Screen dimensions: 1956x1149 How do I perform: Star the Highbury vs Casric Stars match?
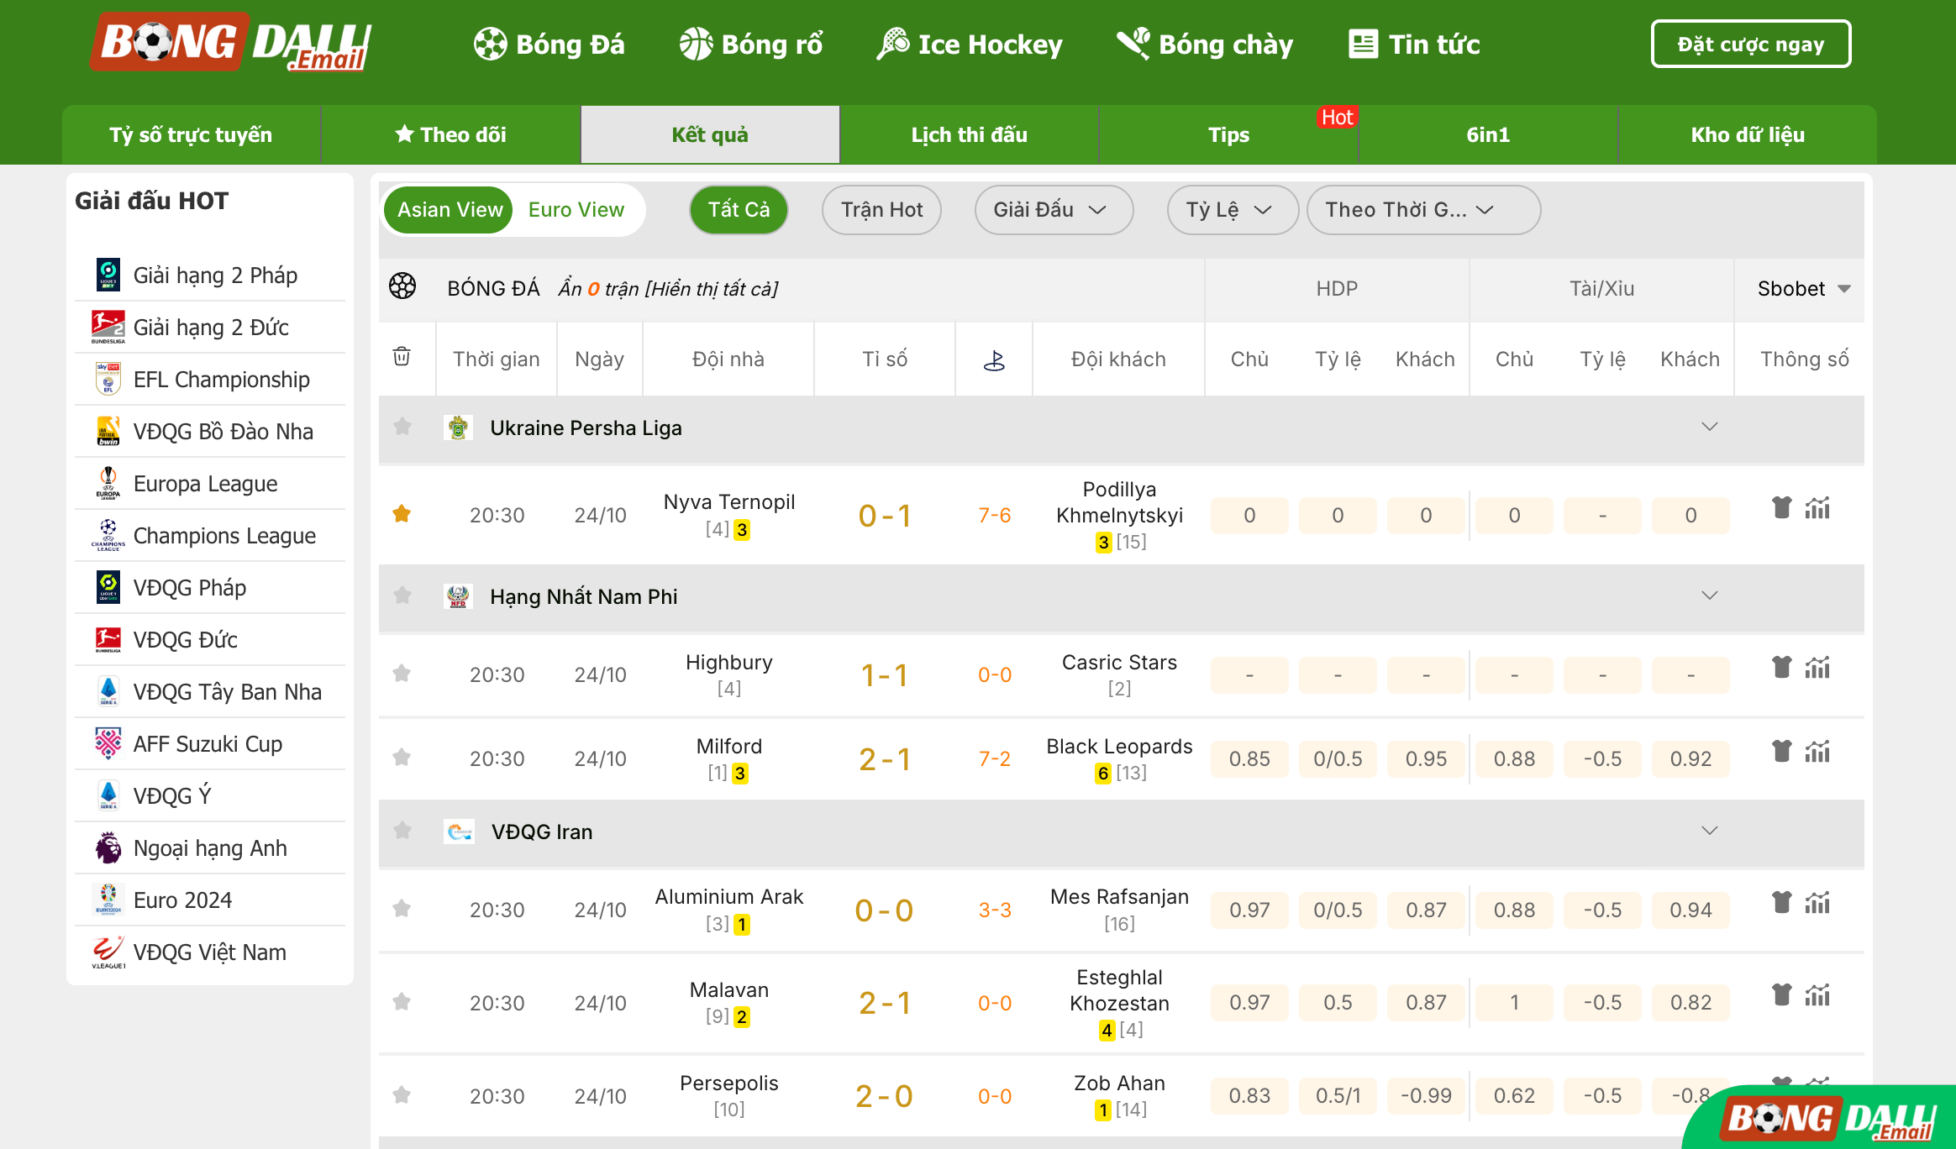402,674
